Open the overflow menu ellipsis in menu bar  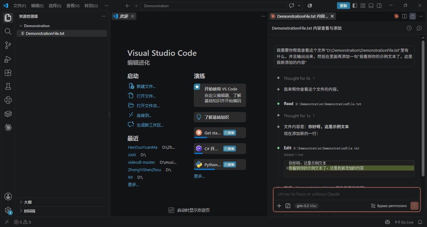(106, 6)
